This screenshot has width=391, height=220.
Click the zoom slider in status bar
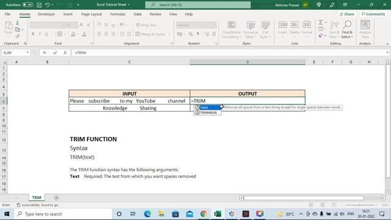coord(360,205)
